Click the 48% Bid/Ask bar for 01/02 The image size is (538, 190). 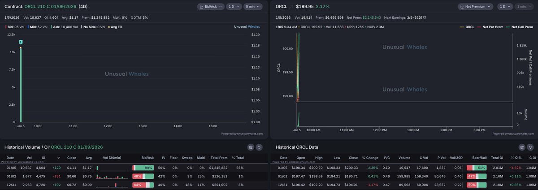click(143, 176)
